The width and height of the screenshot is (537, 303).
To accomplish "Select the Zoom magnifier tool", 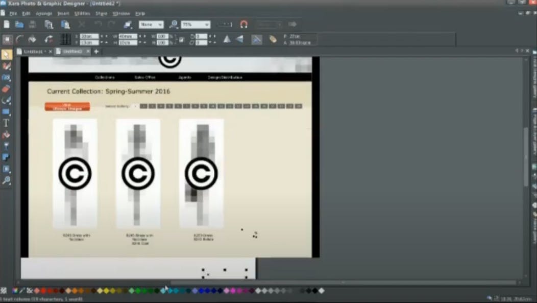I will click(x=6, y=180).
